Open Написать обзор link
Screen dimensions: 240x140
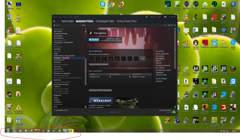click(x=161, y=75)
